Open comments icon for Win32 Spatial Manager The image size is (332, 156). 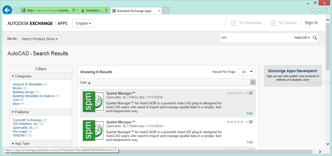(251, 93)
